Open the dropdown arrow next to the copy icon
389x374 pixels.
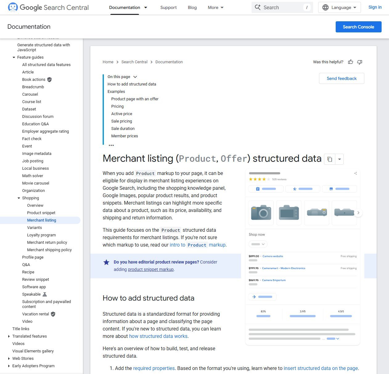click(x=339, y=159)
